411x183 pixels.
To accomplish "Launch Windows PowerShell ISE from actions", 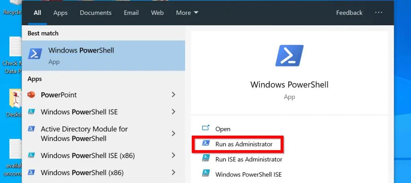I will tap(248, 174).
